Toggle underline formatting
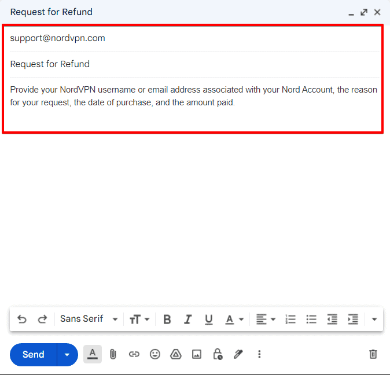This screenshot has width=390, height=375. click(209, 319)
